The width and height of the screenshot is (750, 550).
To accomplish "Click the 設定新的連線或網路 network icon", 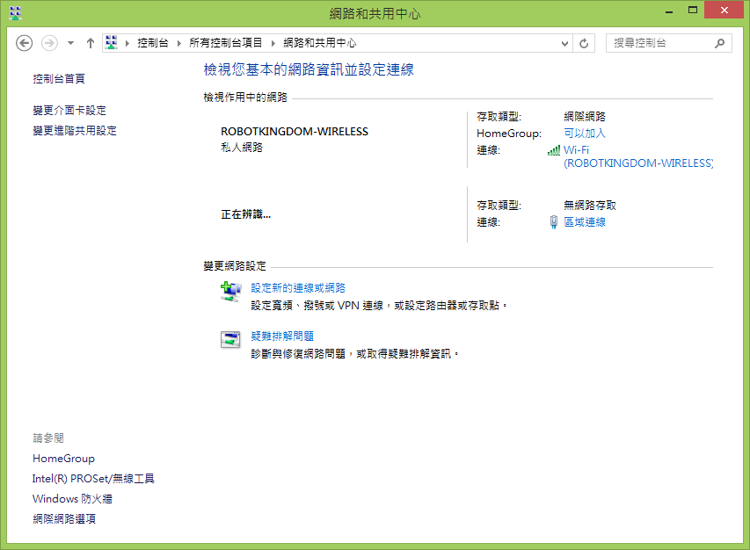I will pos(230,292).
